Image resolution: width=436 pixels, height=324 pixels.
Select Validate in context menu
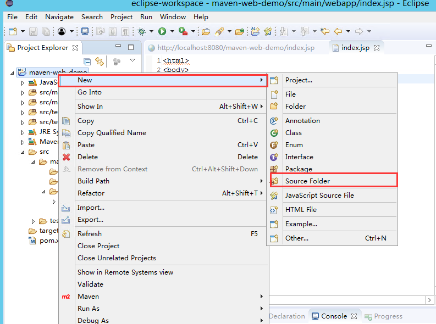tap(163, 284)
